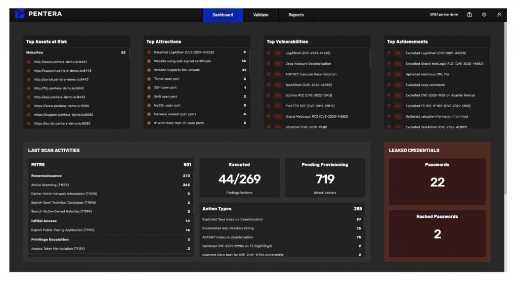Click the Top Attractions list scrollbar

coord(249,61)
